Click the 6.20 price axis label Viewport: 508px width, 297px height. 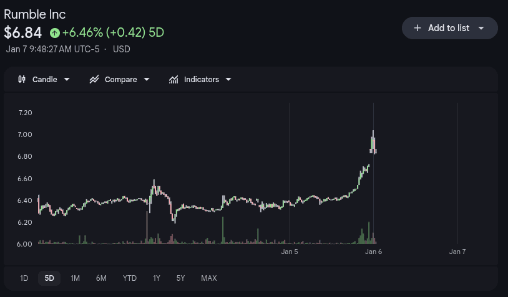coord(25,222)
